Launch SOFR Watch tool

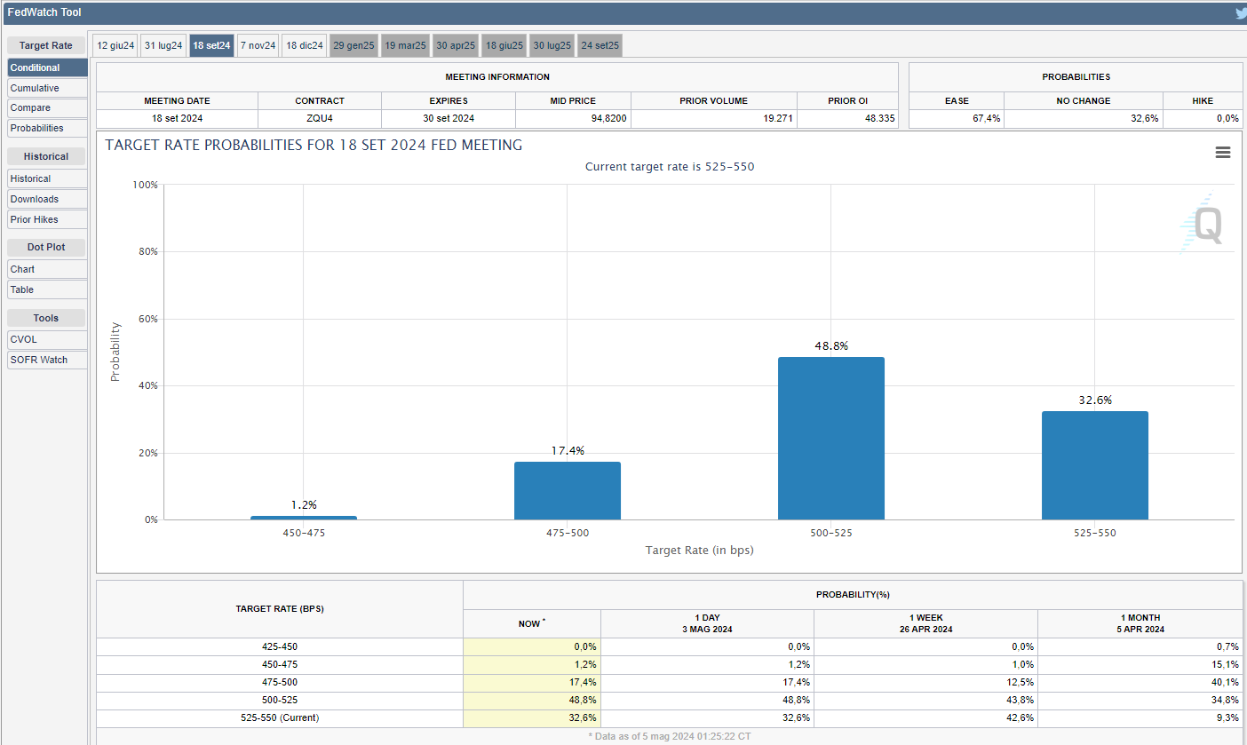pos(47,360)
